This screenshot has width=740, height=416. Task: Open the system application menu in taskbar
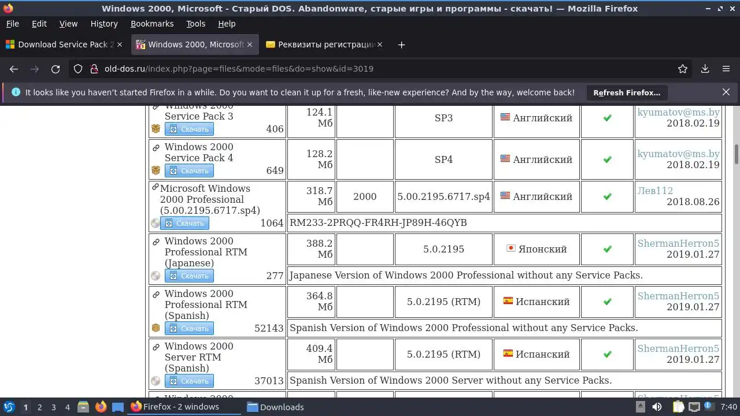[9, 407]
